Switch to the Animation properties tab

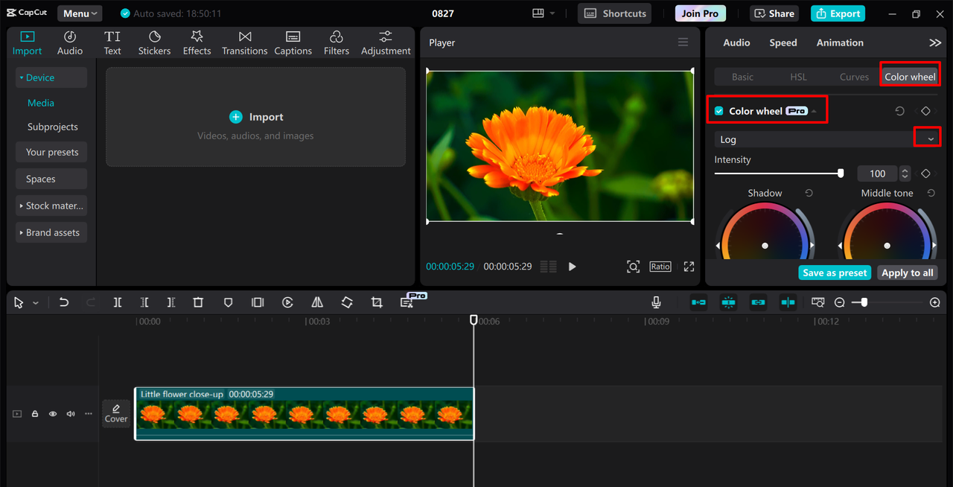pyautogui.click(x=840, y=42)
